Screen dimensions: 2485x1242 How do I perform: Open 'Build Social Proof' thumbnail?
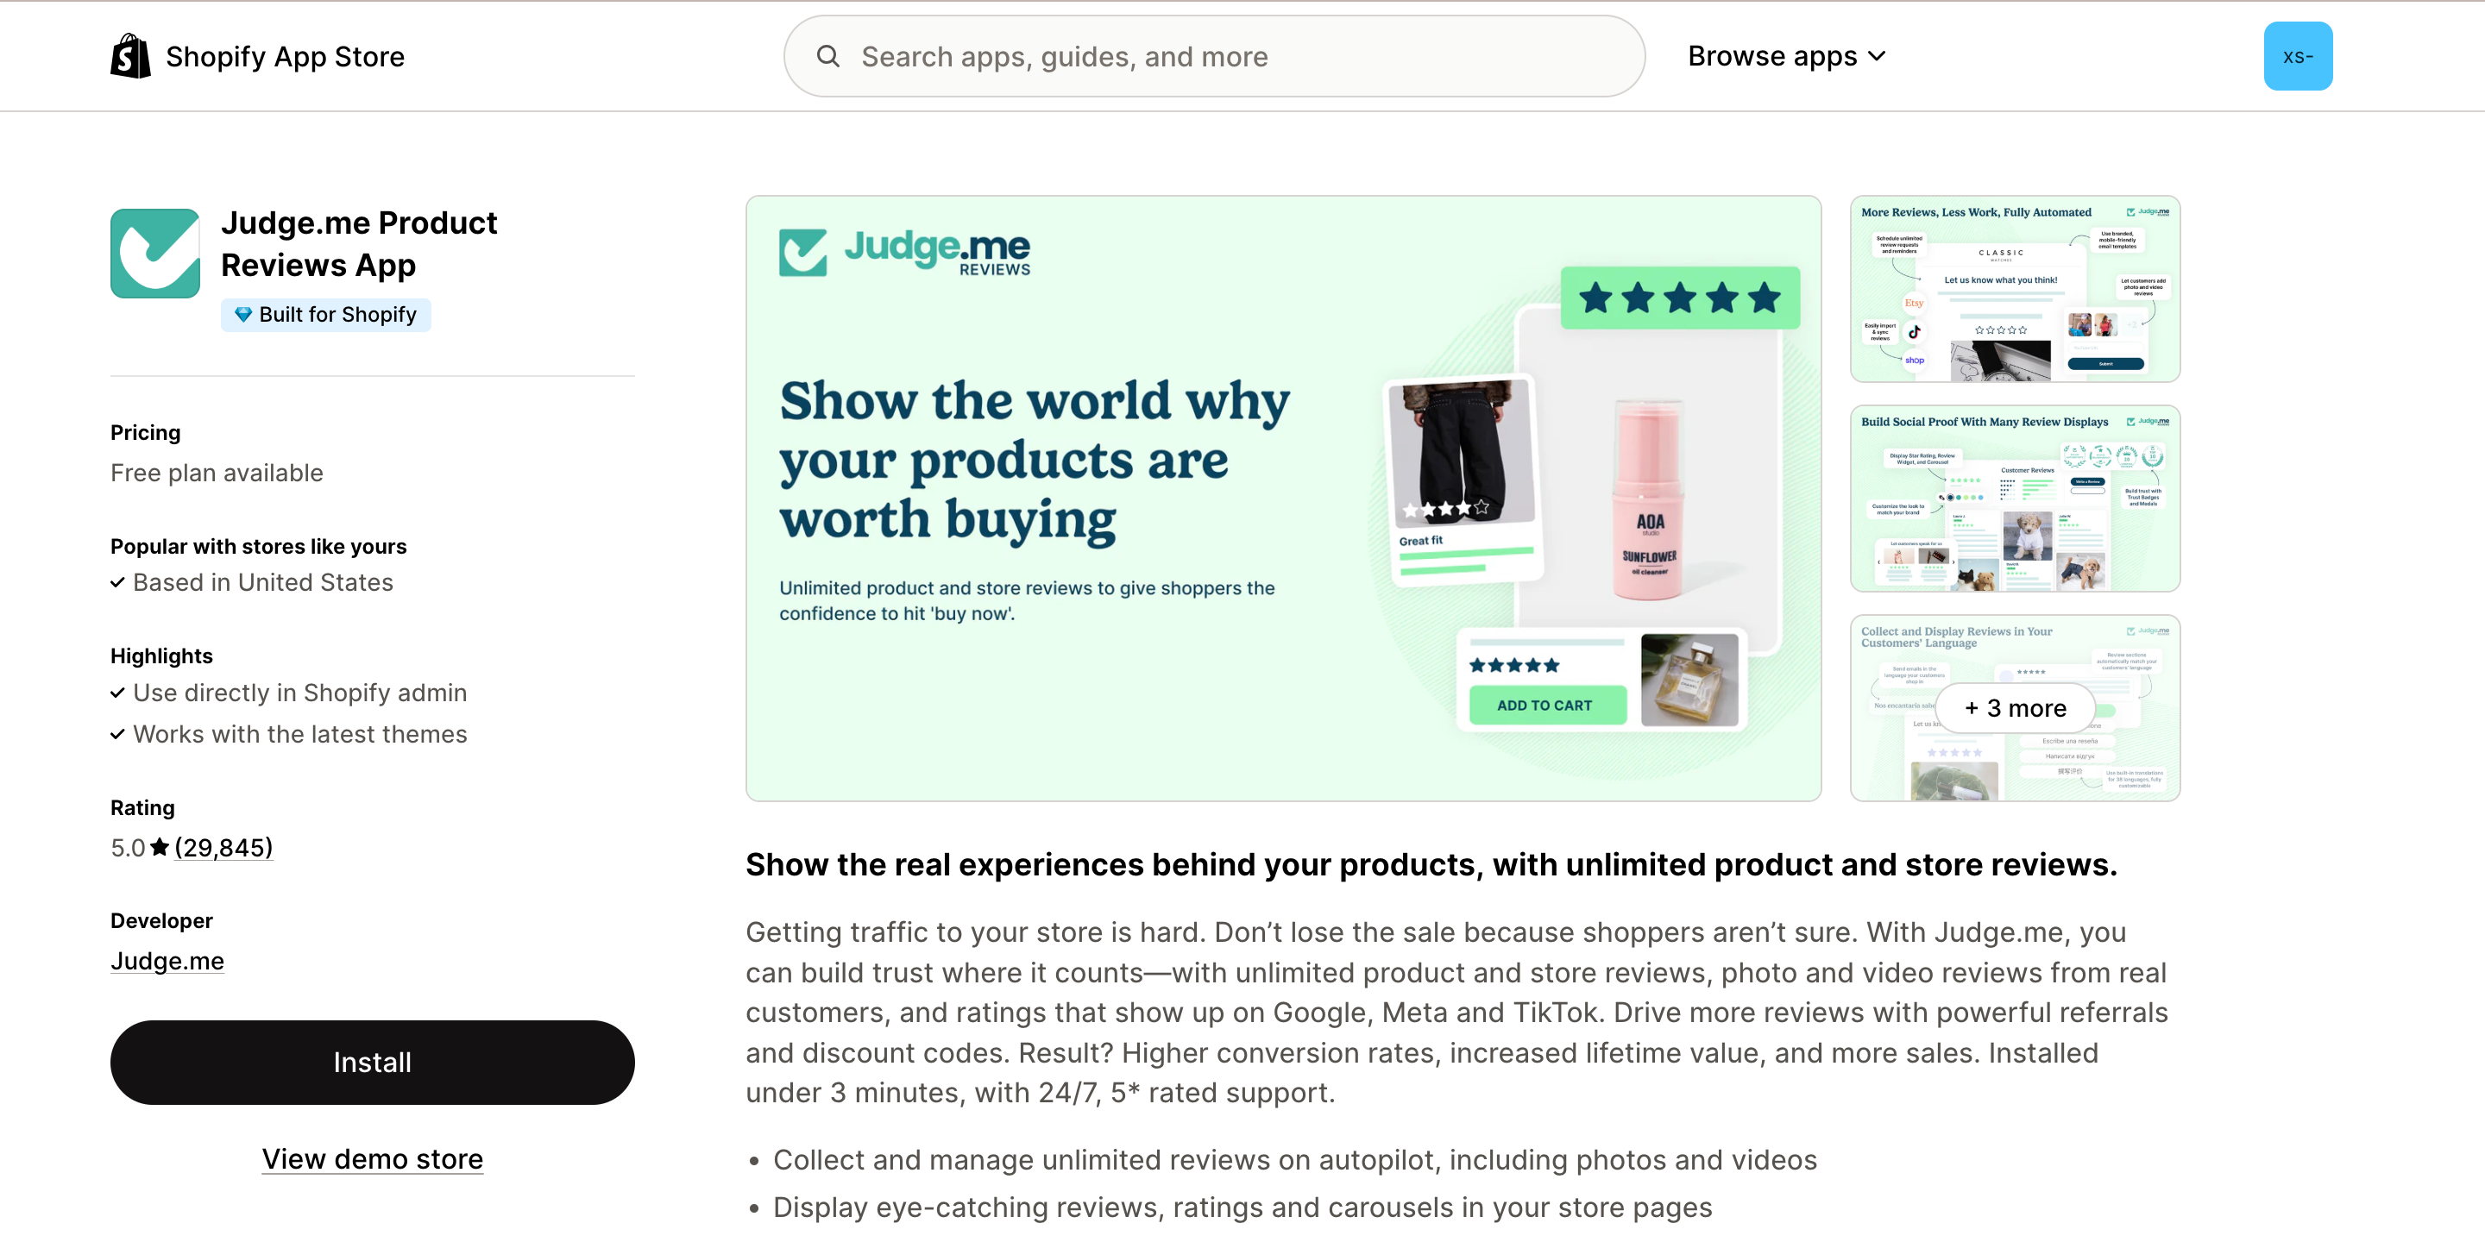pyautogui.click(x=2014, y=499)
